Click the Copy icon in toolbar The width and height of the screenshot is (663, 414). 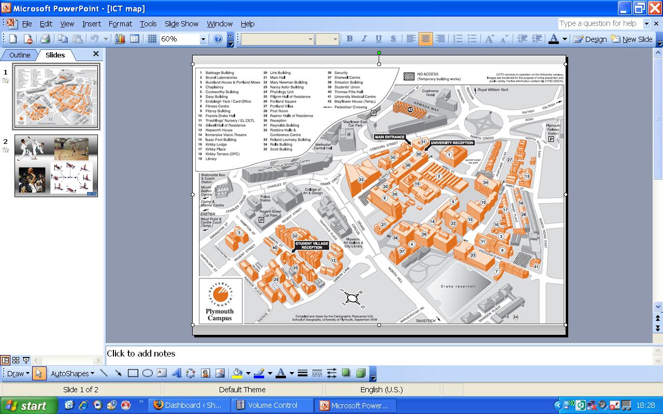click(x=63, y=39)
